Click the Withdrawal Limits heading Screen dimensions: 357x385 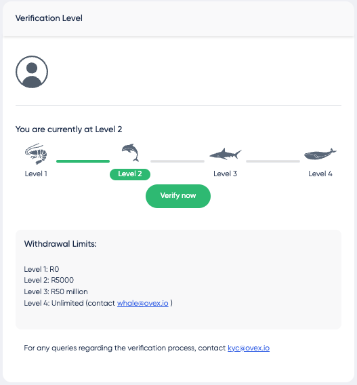click(60, 244)
